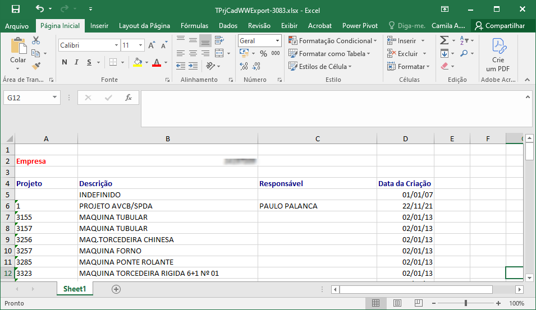Align text to the left
This screenshot has width=536, height=310.
[181, 53]
